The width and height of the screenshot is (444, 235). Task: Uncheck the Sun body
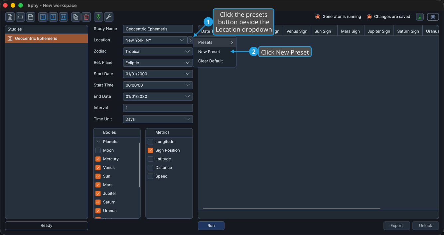pyautogui.click(x=98, y=176)
